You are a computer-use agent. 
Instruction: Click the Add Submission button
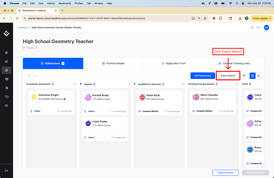coord(202,76)
